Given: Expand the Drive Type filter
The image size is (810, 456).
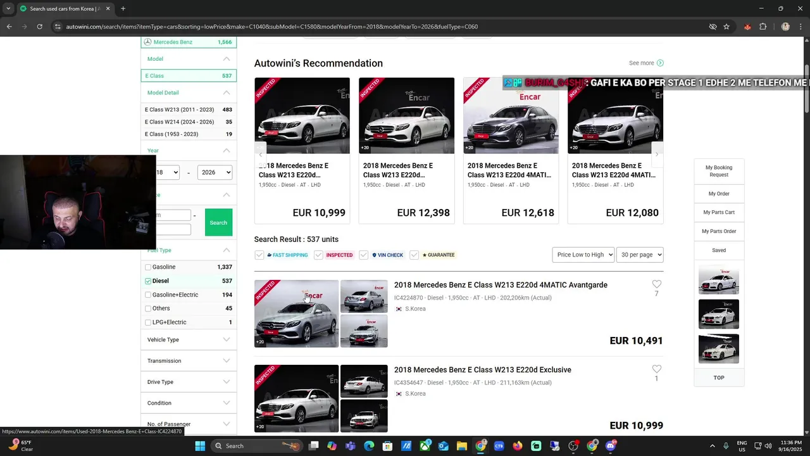Looking at the screenshot, I should 189,382.
